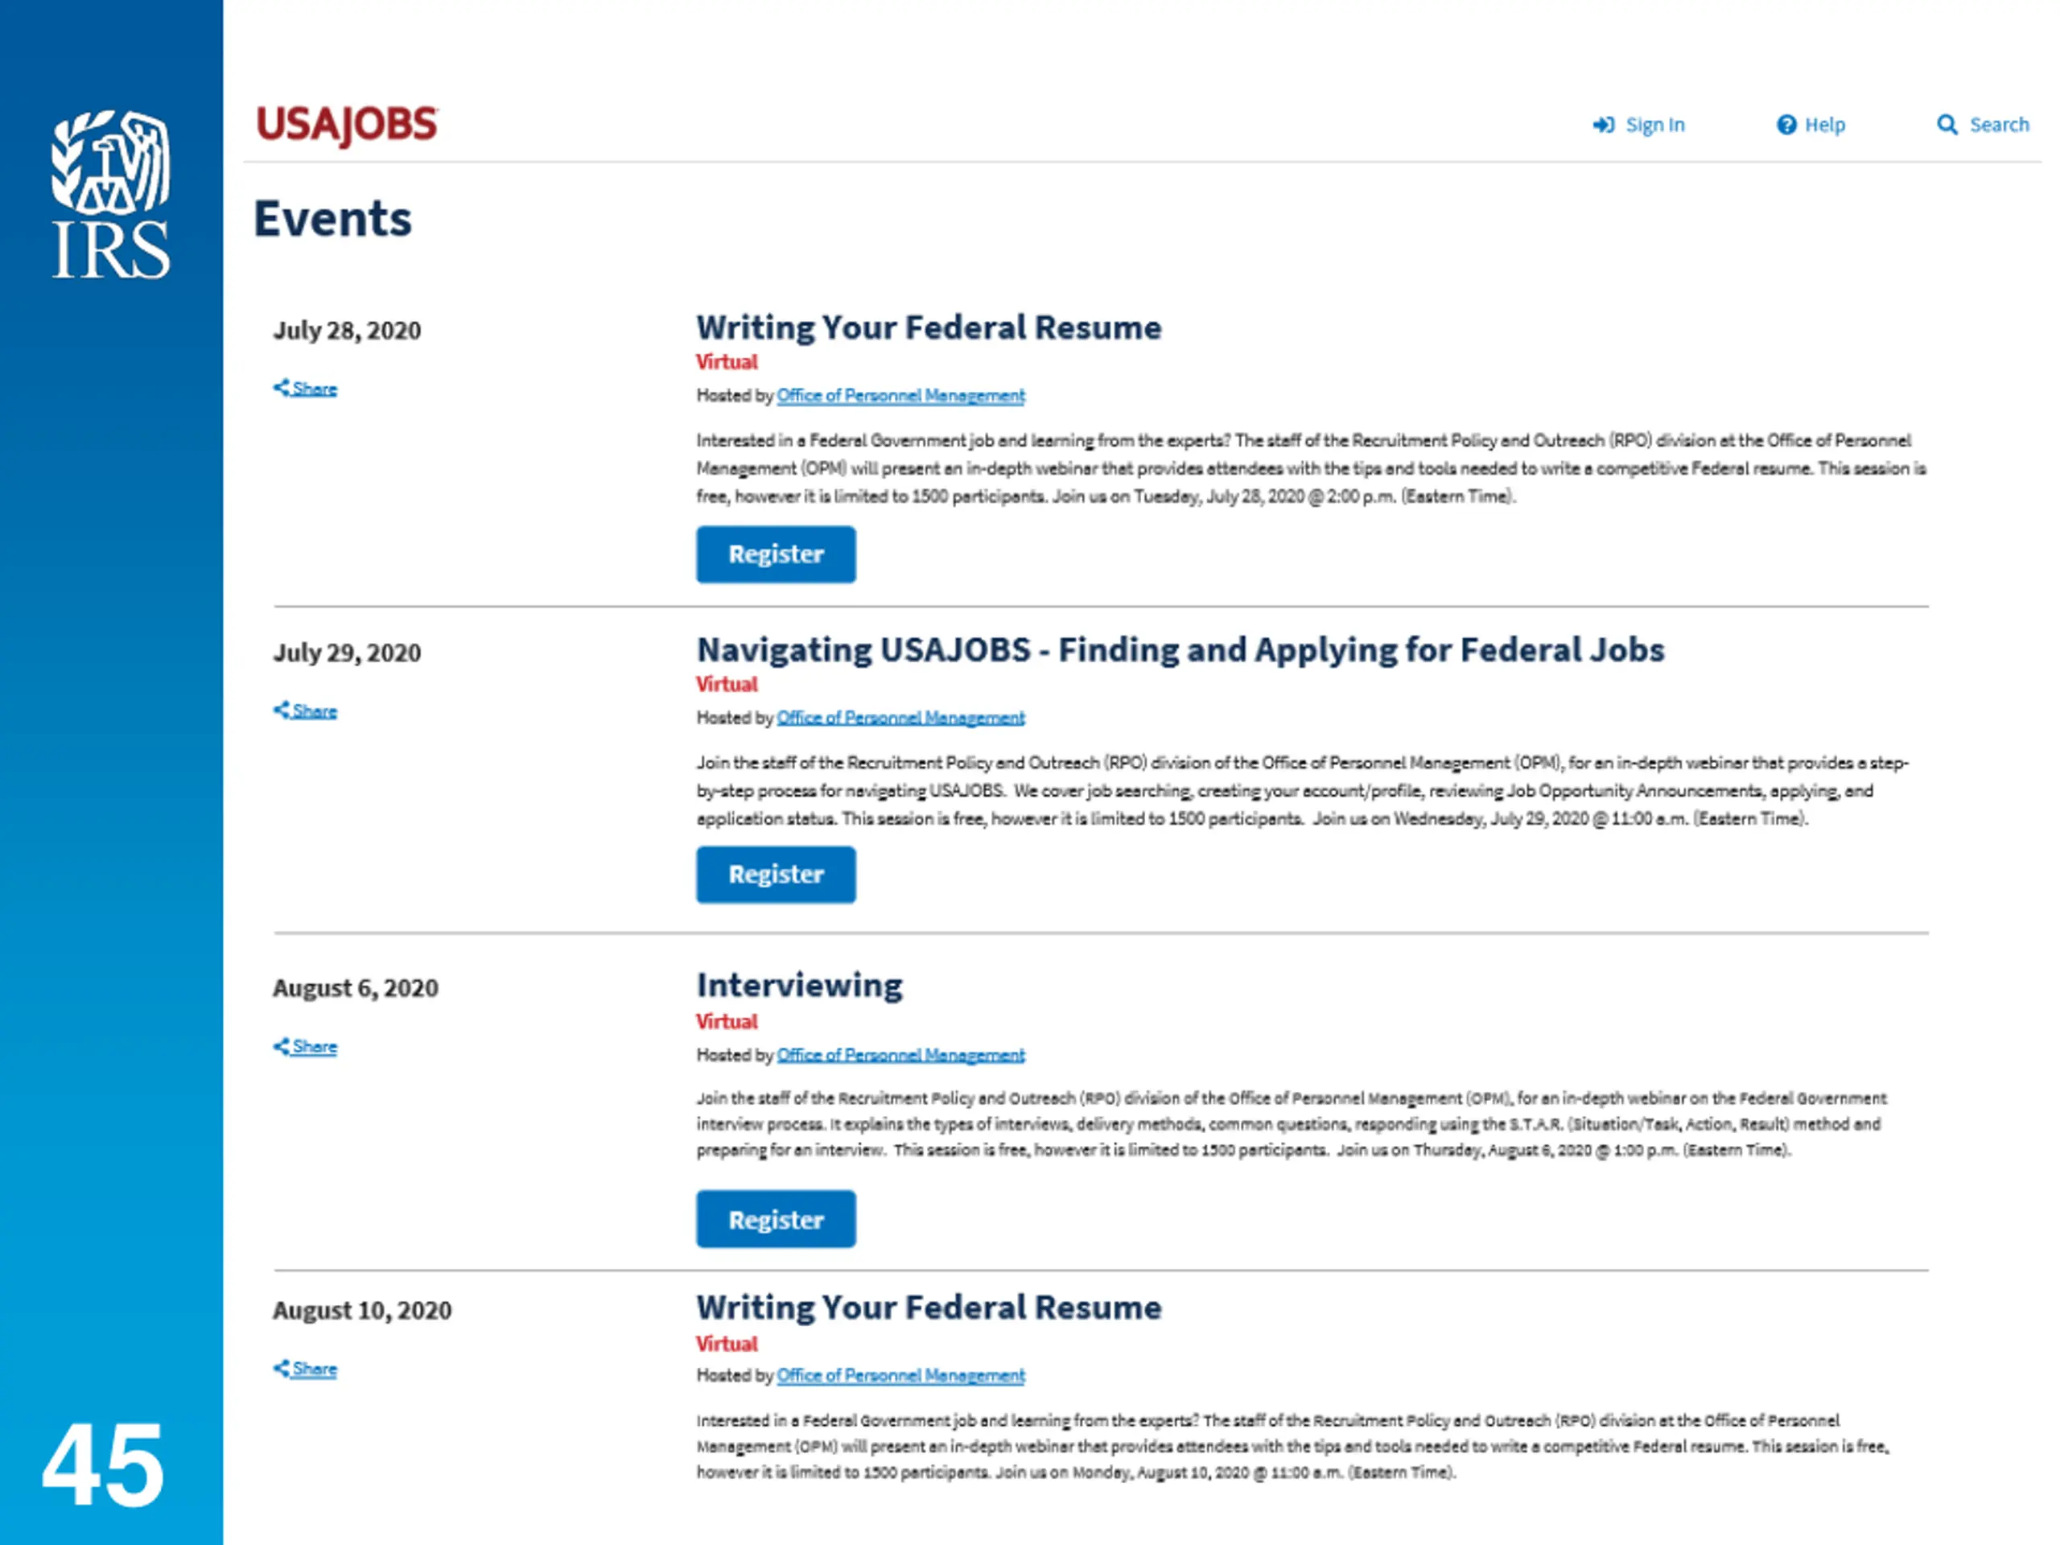The width and height of the screenshot is (2060, 1545).
Task: Click the August 10 Writing Your Federal Resume title
Action: (x=929, y=1308)
